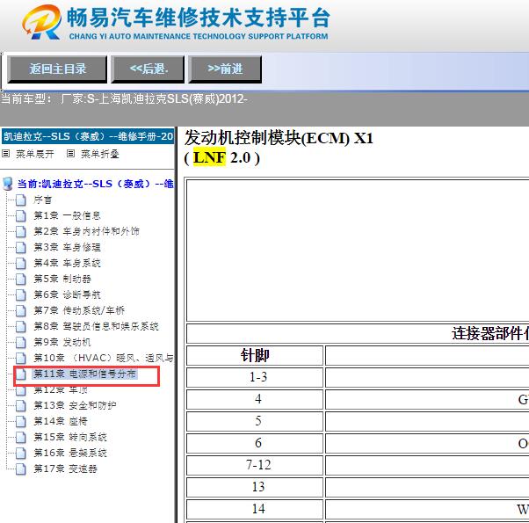
Task: Expand the menu via 菜单展开
Action: [x=35, y=154]
